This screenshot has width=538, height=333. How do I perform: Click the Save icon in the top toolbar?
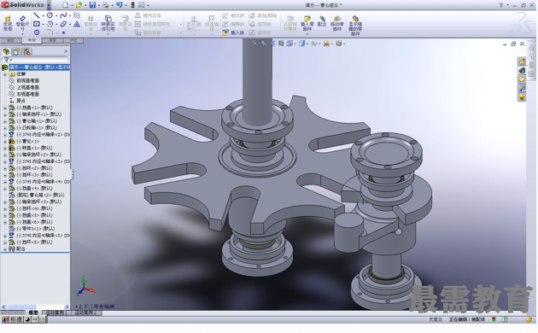(92, 5)
